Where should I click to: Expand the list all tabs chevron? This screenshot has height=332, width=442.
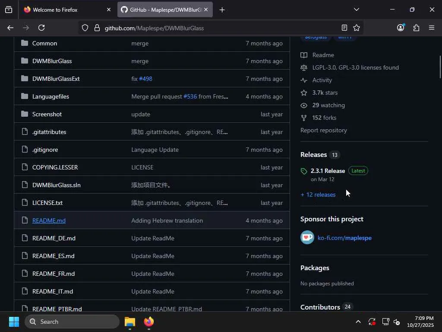[356, 10]
